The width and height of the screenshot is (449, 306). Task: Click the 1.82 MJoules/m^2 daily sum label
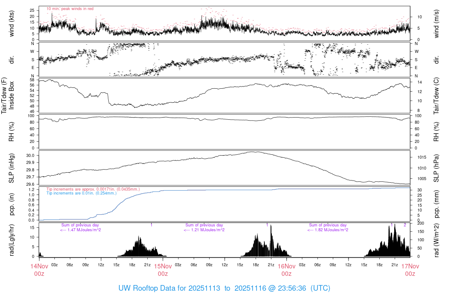328,230
